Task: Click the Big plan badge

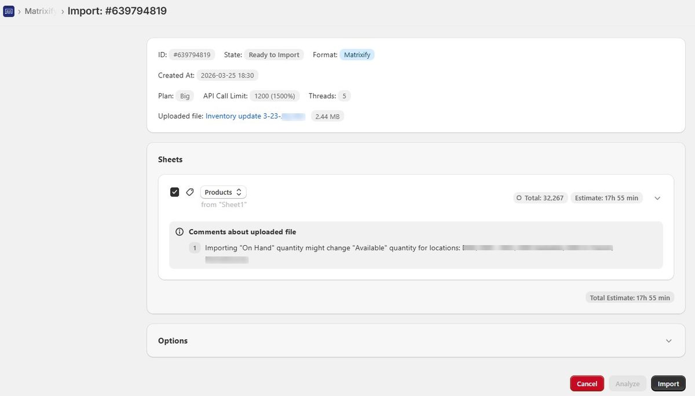Action: pos(185,96)
